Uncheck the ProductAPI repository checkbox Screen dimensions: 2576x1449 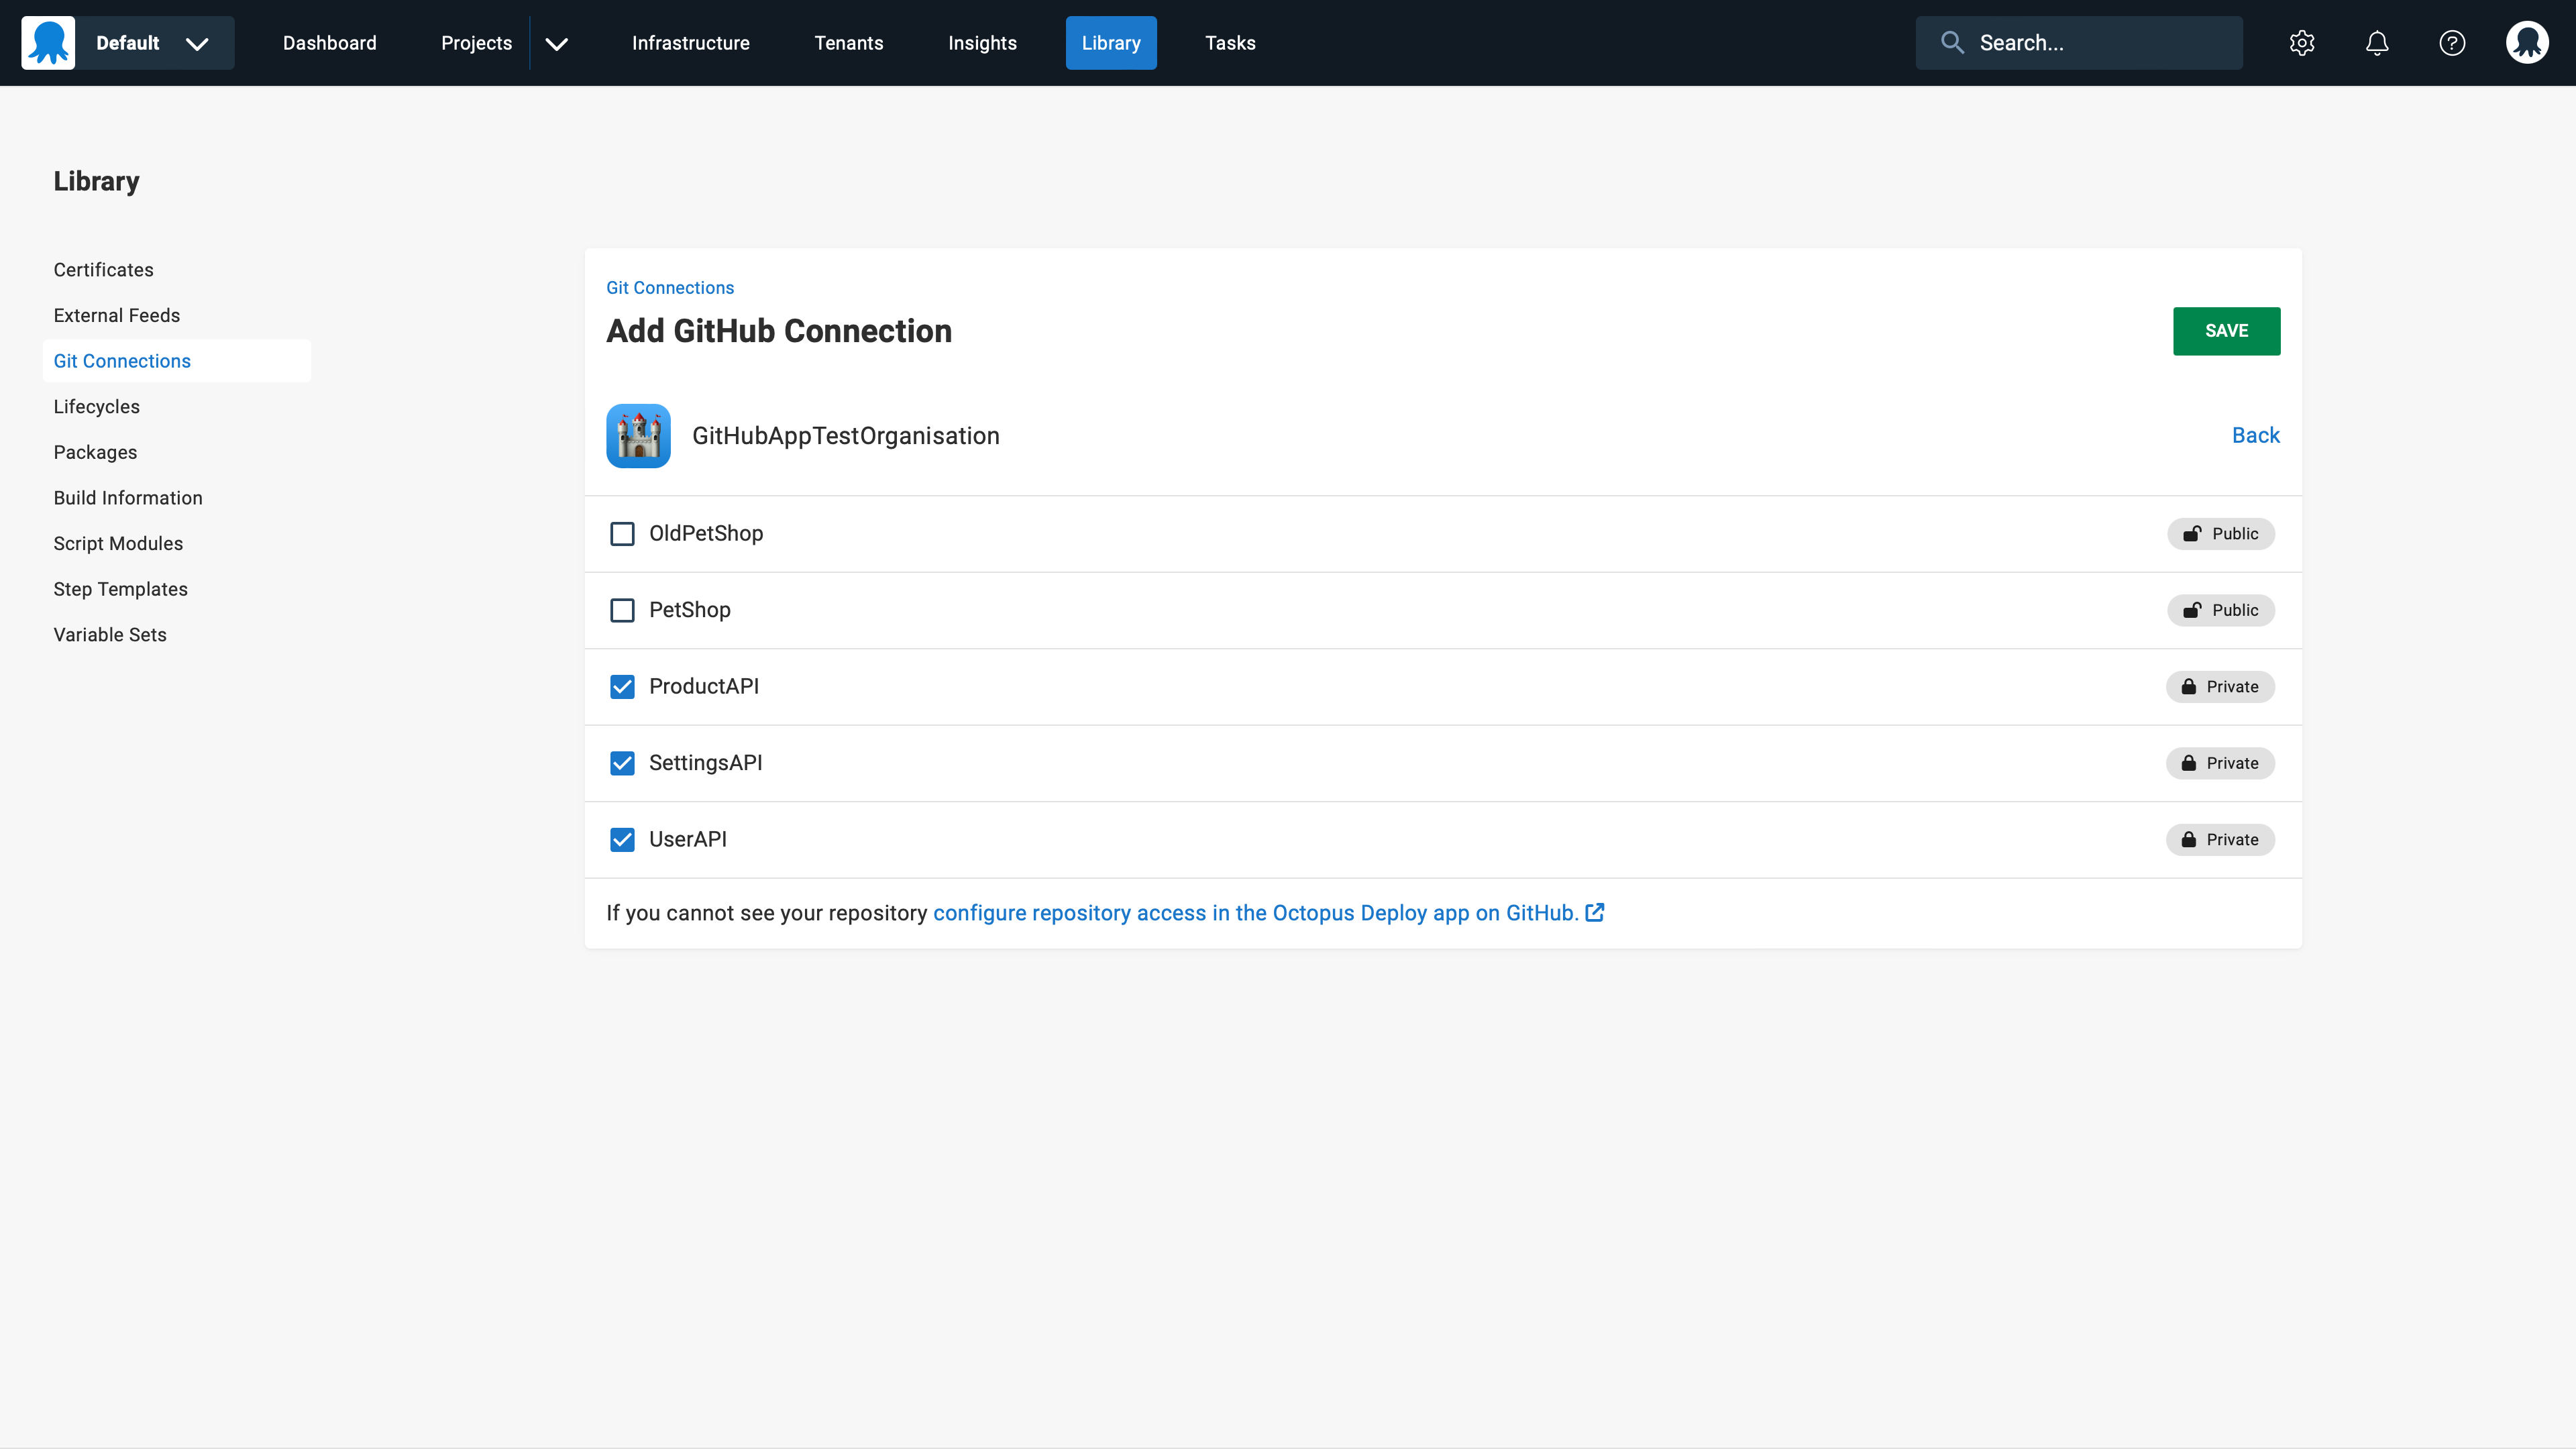622,687
